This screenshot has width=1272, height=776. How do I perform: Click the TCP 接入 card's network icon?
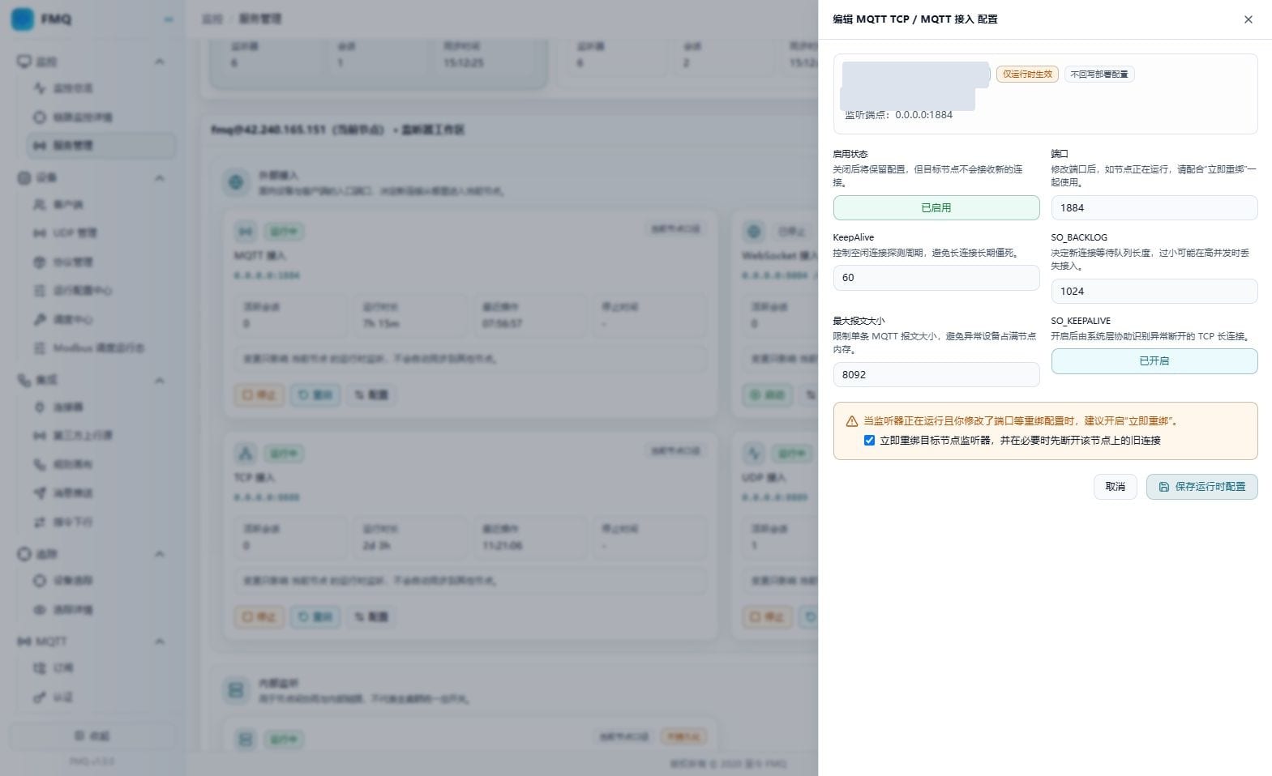coord(245,453)
